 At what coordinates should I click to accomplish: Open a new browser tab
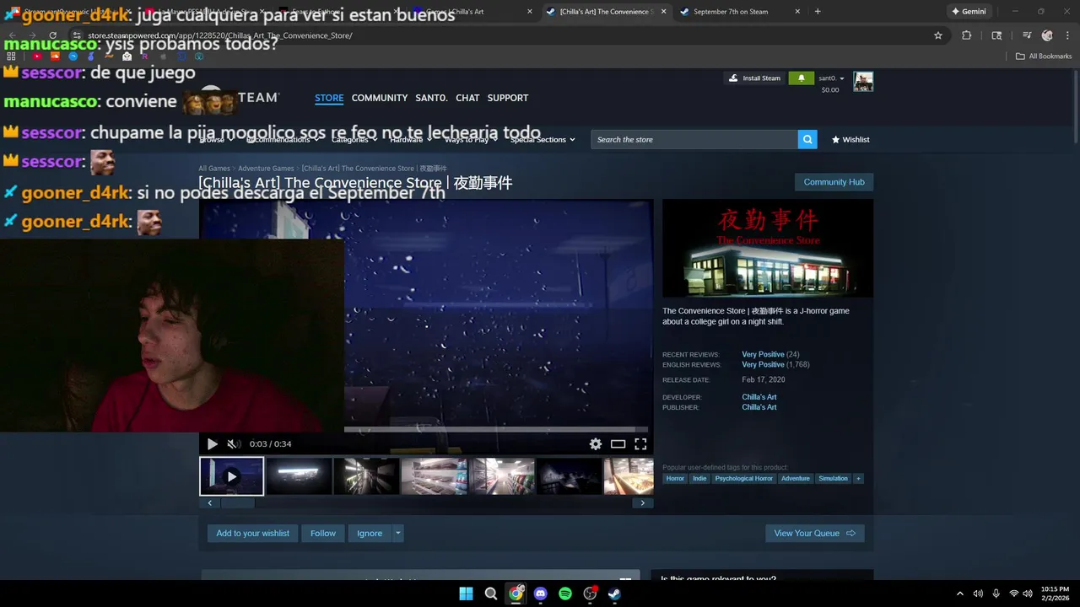818,12
